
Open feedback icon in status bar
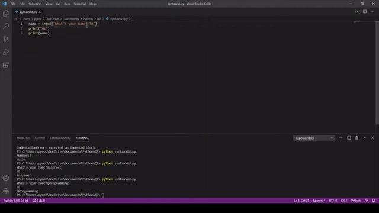tap(366, 201)
